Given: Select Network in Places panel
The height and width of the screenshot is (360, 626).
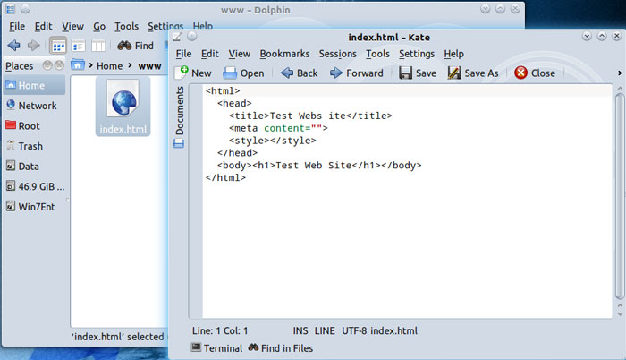Looking at the screenshot, I should [x=34, y=106].
